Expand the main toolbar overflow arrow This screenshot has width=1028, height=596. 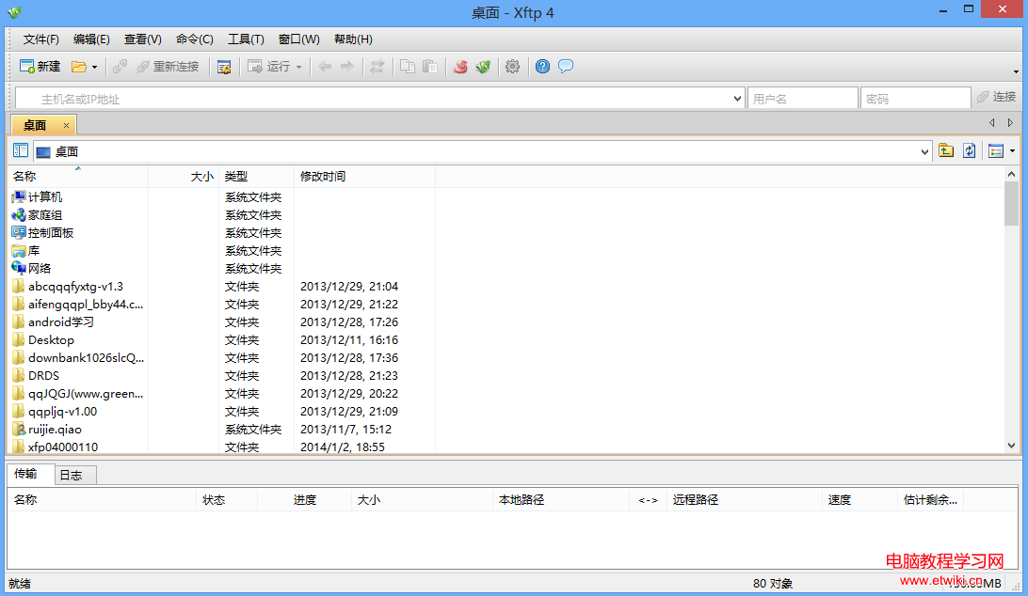click(1016, 71)
